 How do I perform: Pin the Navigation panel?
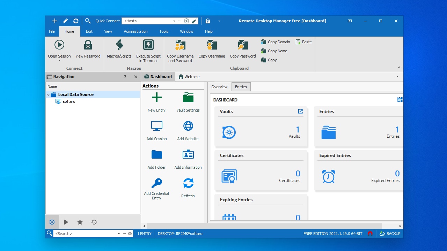coord(125,77)
